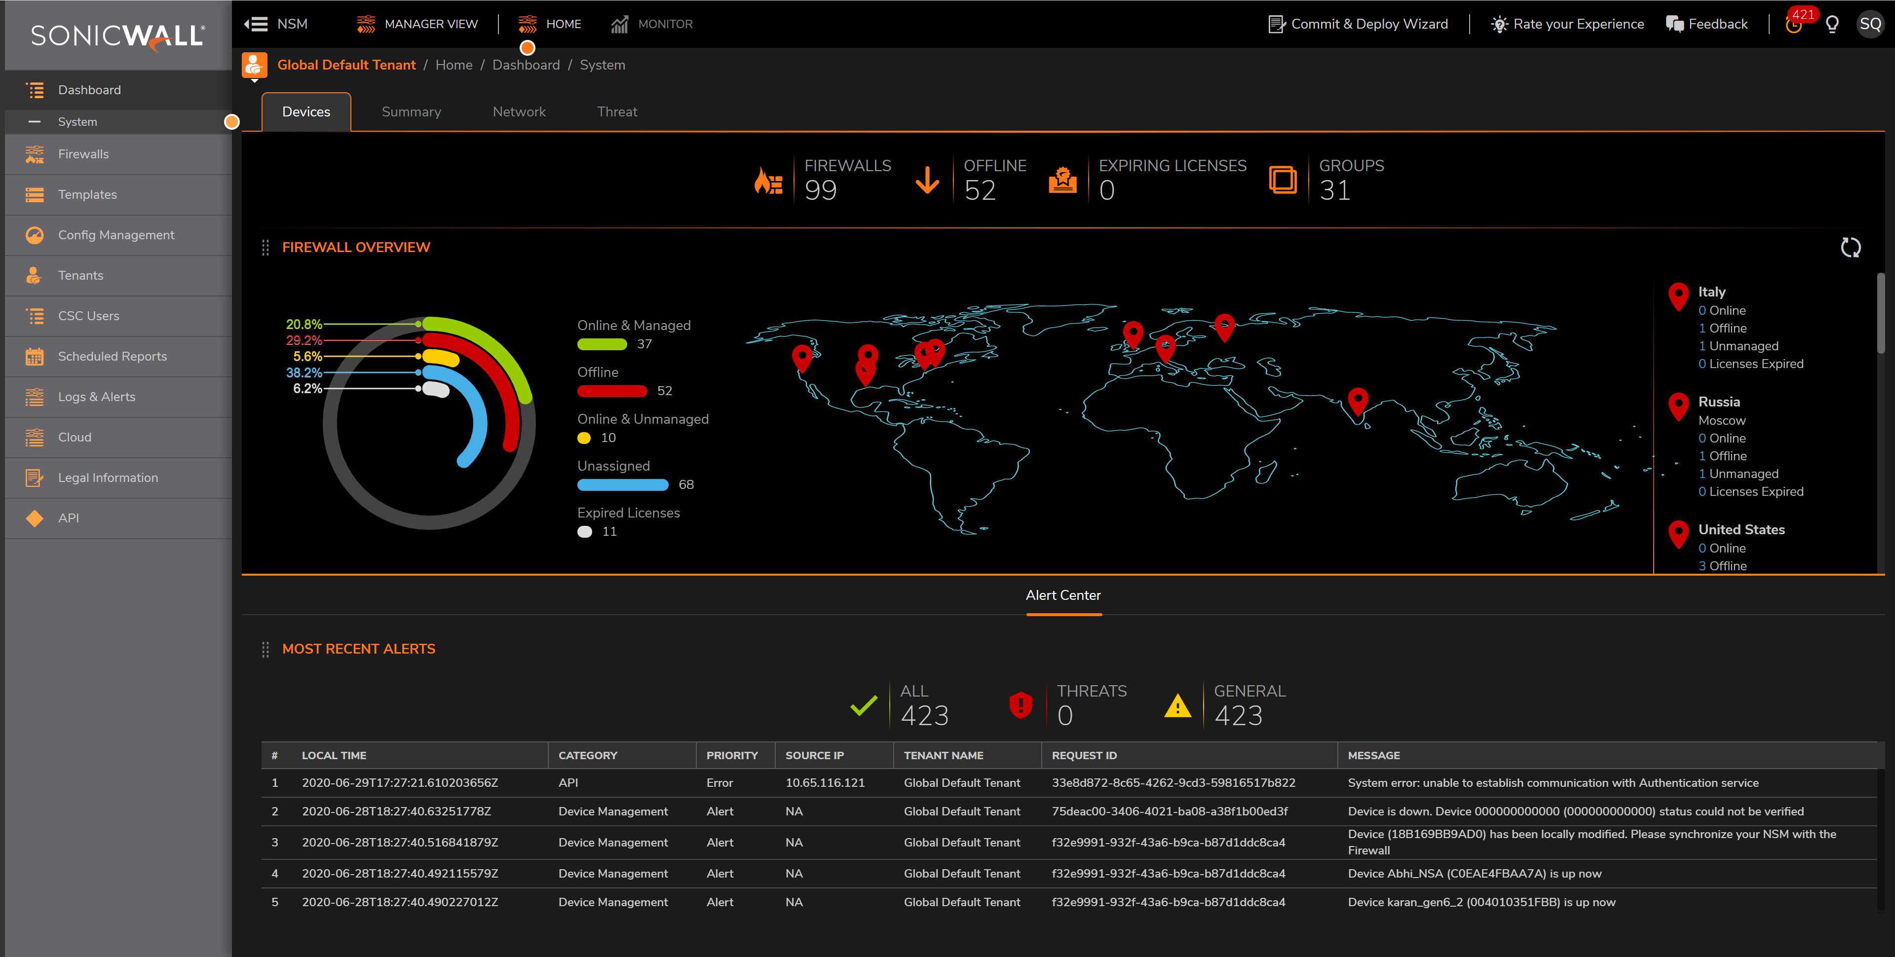Image resolution: width=1895 pixels, height=957 pixels.
Task: Click the Moscow location text
Action: coord(1721,421)
